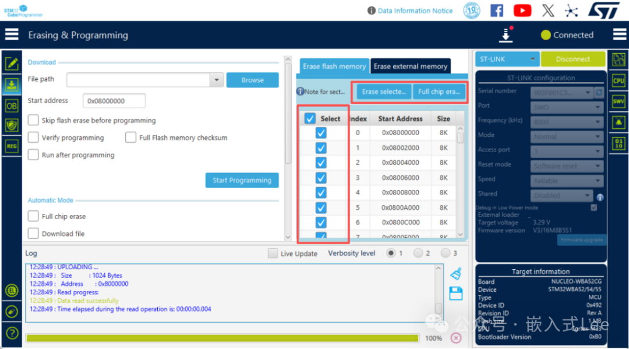The width and height of the screenshot is (629, 349).
Task: Enable Verify programming checkbox
Action: (x=33, y=137)
